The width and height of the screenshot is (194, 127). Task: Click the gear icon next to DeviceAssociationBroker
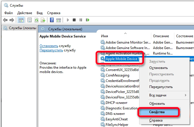tap(102, 86)
